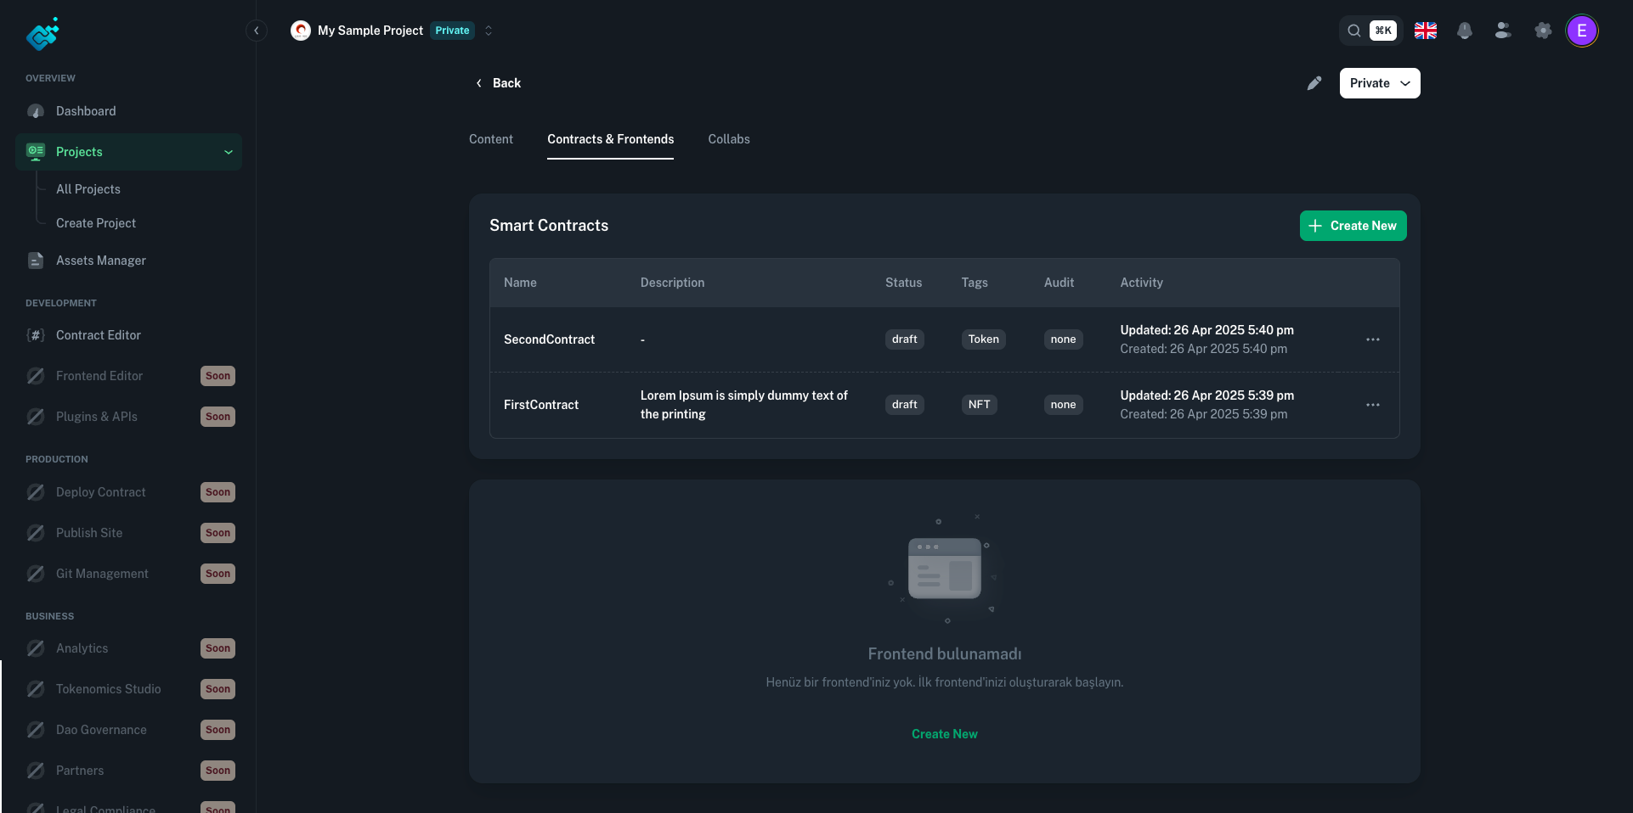
Task: Click the green Create New contract button
Action: 1353,226
